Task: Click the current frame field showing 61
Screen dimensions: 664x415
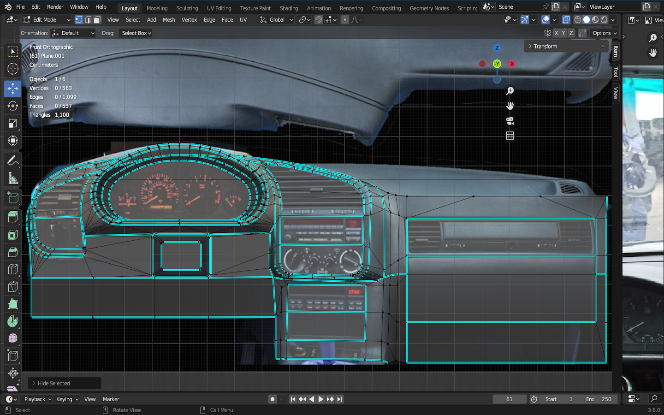Action: (509, 399)
